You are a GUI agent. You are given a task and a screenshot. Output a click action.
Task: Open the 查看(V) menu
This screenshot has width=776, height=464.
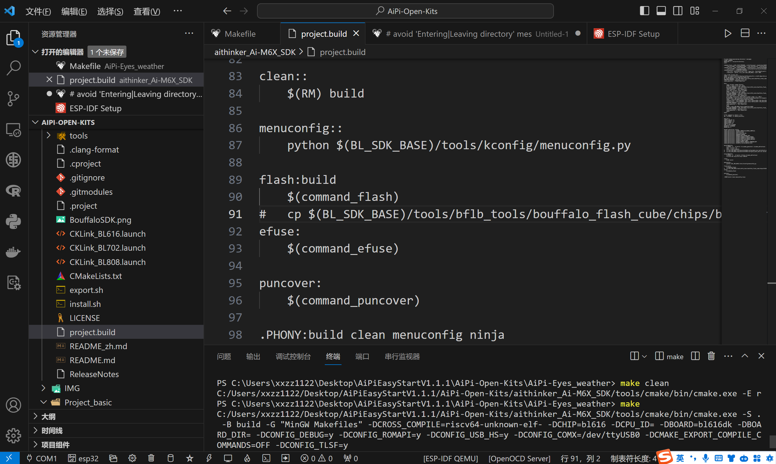[147, 11]
